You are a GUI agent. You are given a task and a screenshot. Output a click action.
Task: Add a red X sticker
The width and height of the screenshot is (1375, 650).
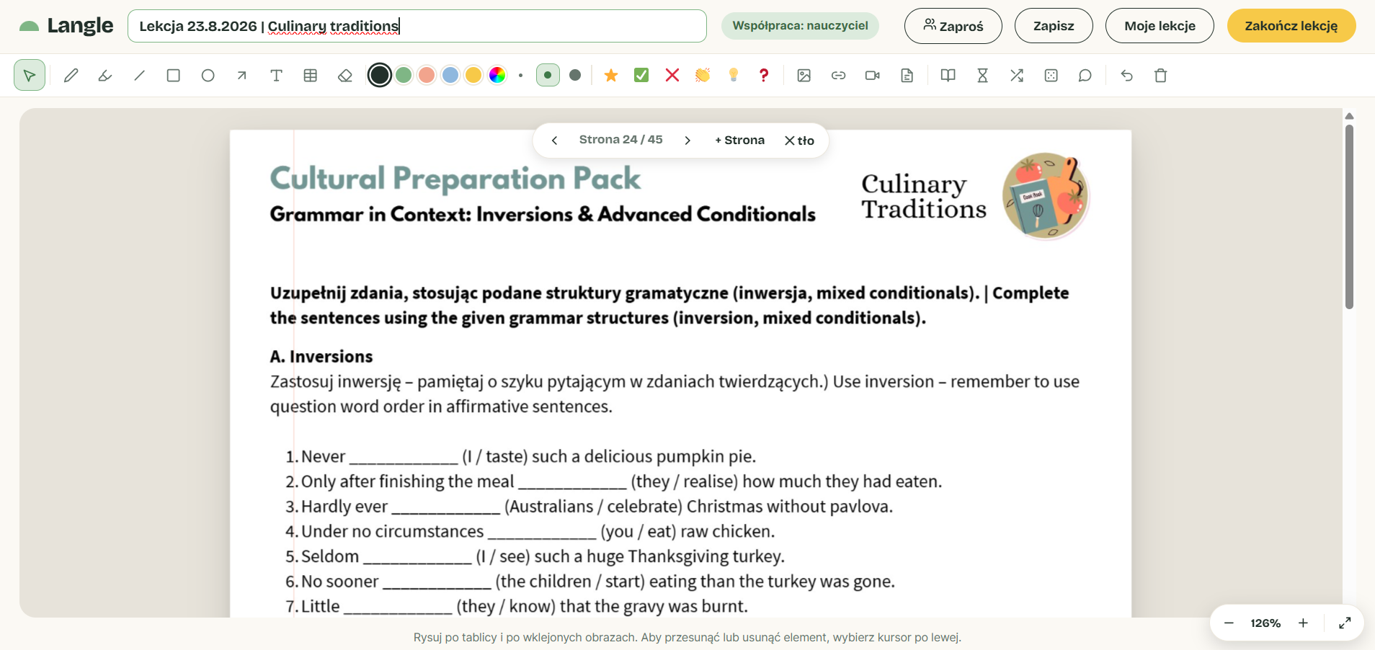(672, 75)
